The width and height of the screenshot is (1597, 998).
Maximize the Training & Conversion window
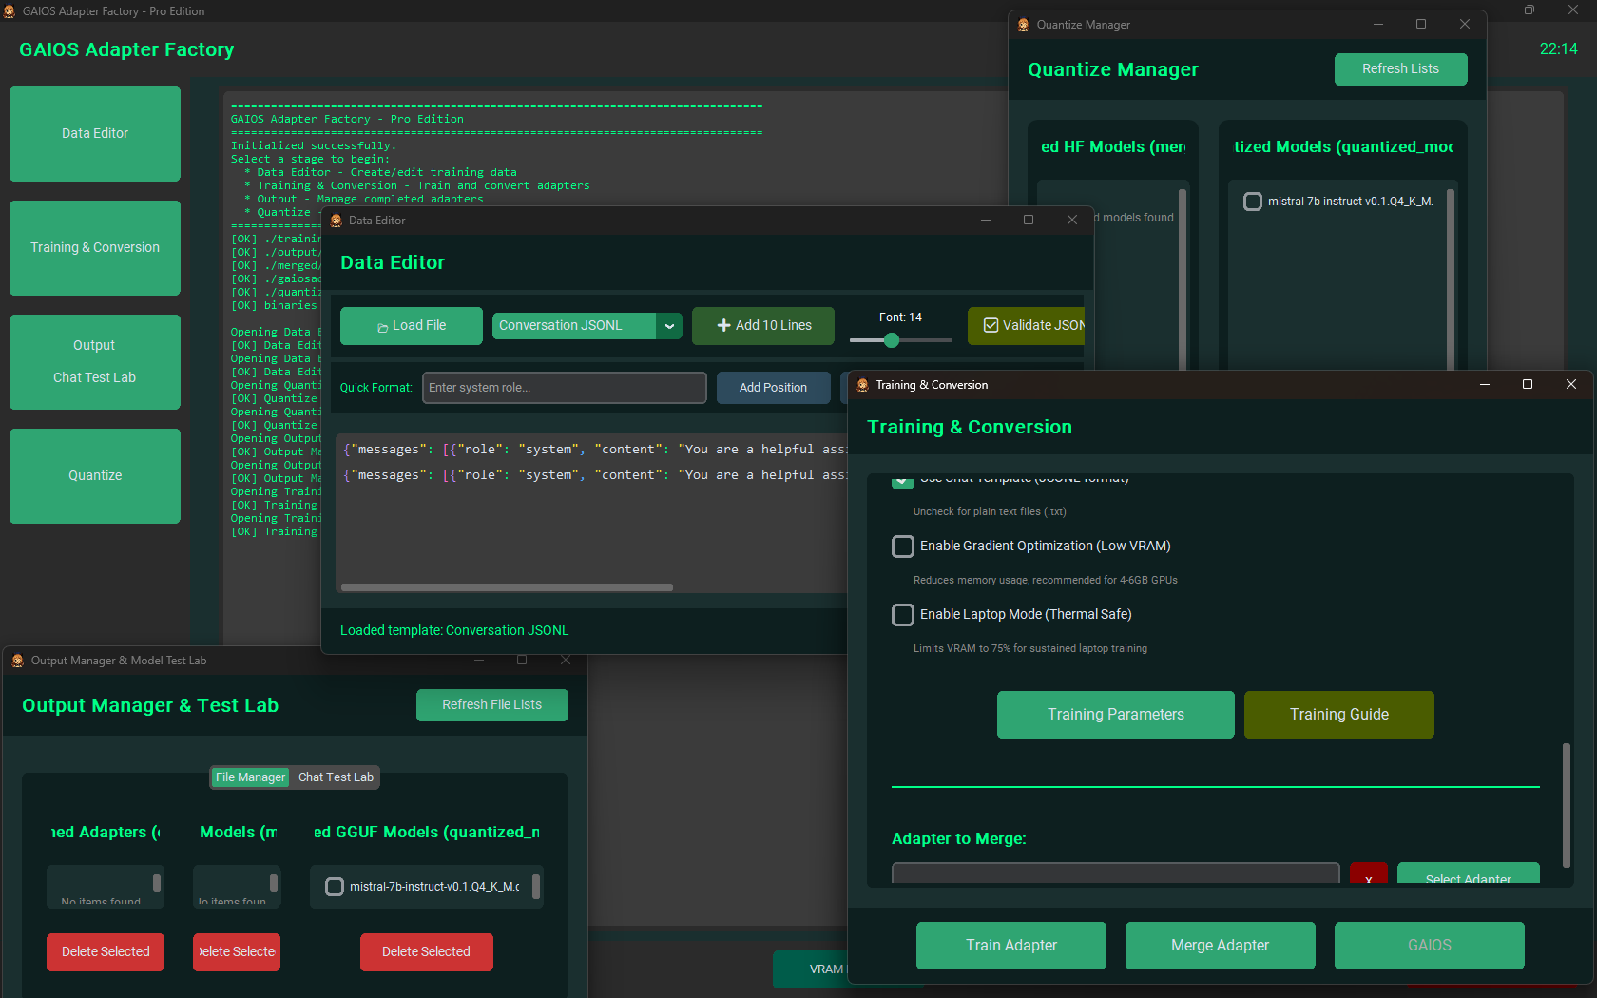(x=1528, y=385)
